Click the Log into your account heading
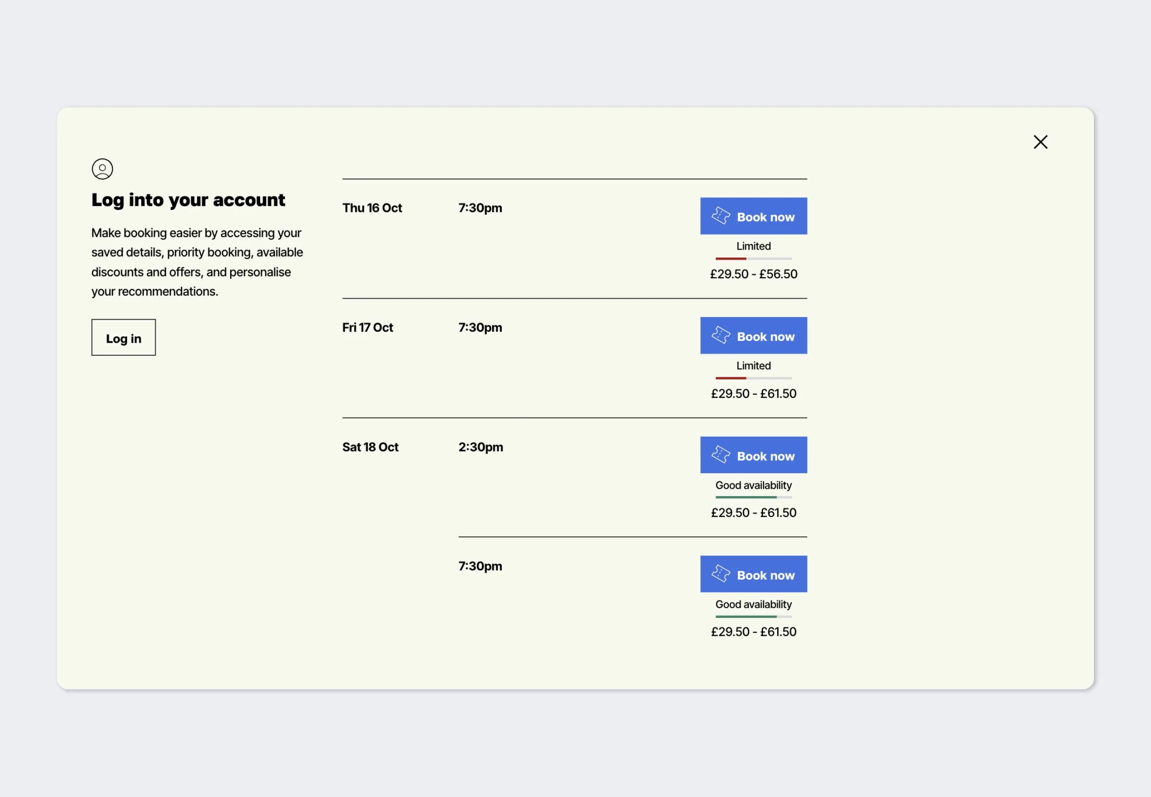The width and height of the screenshot is (1151, 797). pos(188,199)
